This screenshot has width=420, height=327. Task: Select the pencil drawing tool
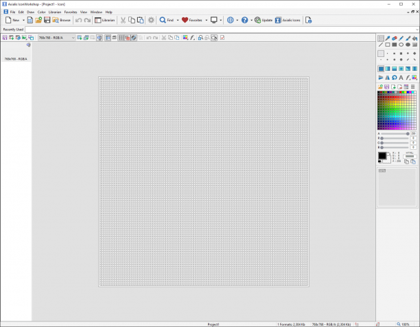pos(401,38)
